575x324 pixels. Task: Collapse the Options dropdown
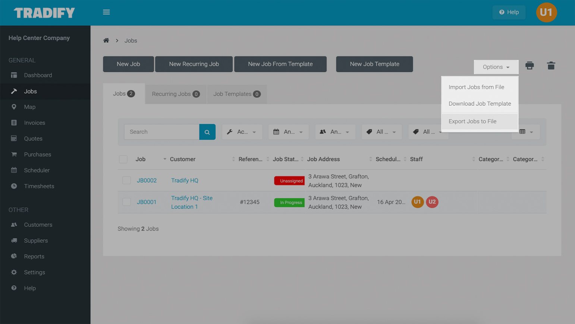point(496,67)
